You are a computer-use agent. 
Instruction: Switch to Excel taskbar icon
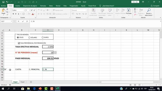pos(57,89)
